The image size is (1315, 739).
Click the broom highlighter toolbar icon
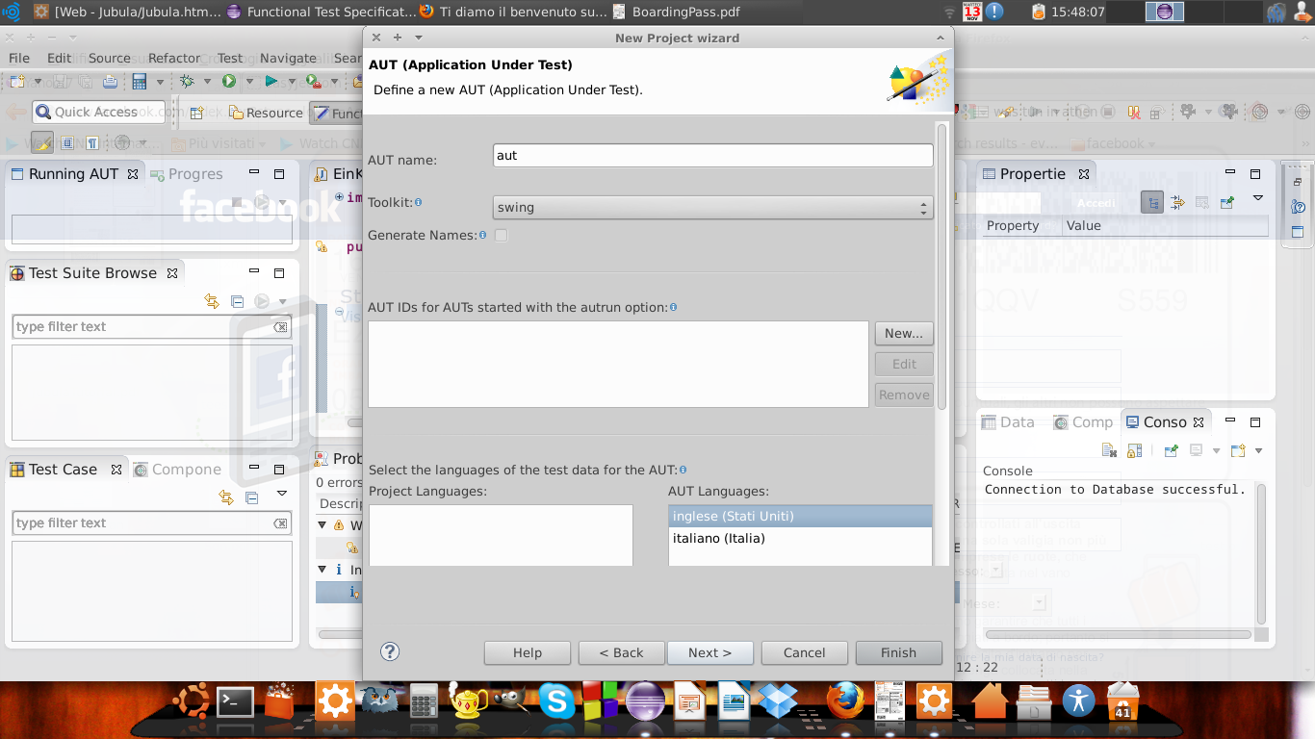[x=42, y=143]
